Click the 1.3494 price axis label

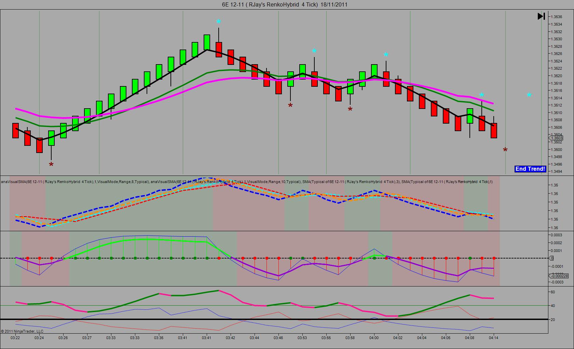557,171
